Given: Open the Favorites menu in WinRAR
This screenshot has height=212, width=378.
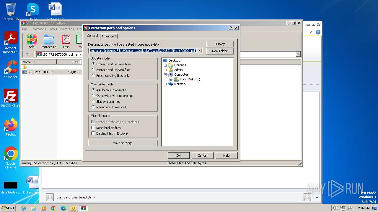Looking at the screenshot, I should [67, 29].
